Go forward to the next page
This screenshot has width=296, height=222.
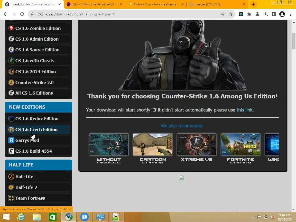click(x=14, y=14)
